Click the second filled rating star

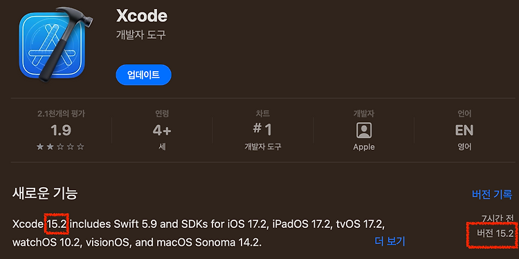click(x=51, y=146)
